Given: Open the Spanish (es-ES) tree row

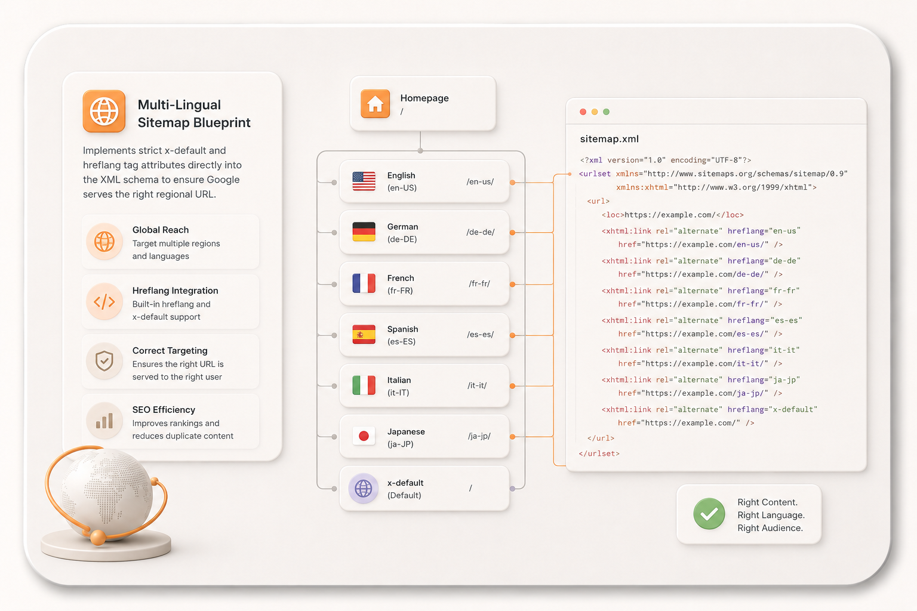Looking at the screenshot, I should click(x=424, y=335).
